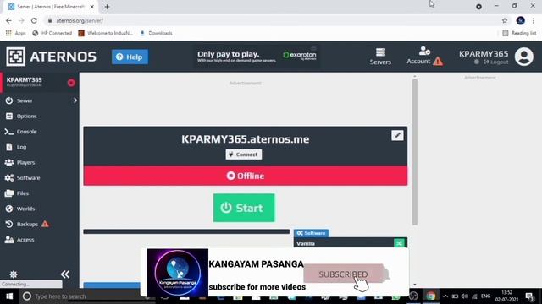Click the Aternos logo icon
This screenshot has height=304, width=542.
15,57
